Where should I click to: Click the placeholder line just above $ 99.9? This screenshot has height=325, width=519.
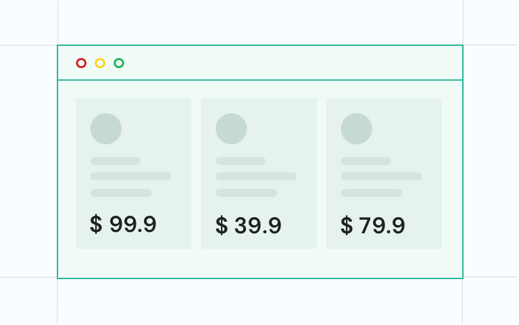(x=121, y=193)
